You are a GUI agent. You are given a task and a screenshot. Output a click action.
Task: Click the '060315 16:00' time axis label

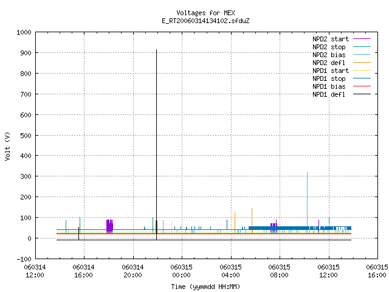tap(377, 271)
